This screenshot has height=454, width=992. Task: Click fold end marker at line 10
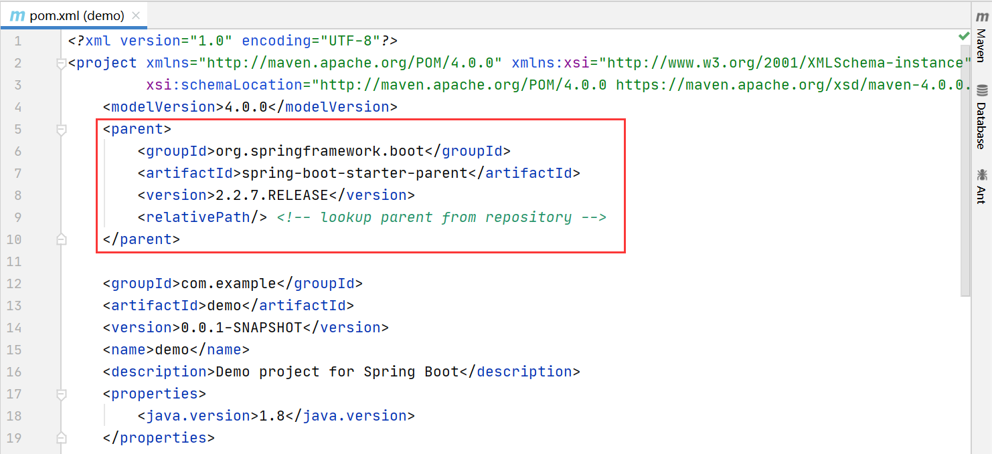(x=62, y=239)
